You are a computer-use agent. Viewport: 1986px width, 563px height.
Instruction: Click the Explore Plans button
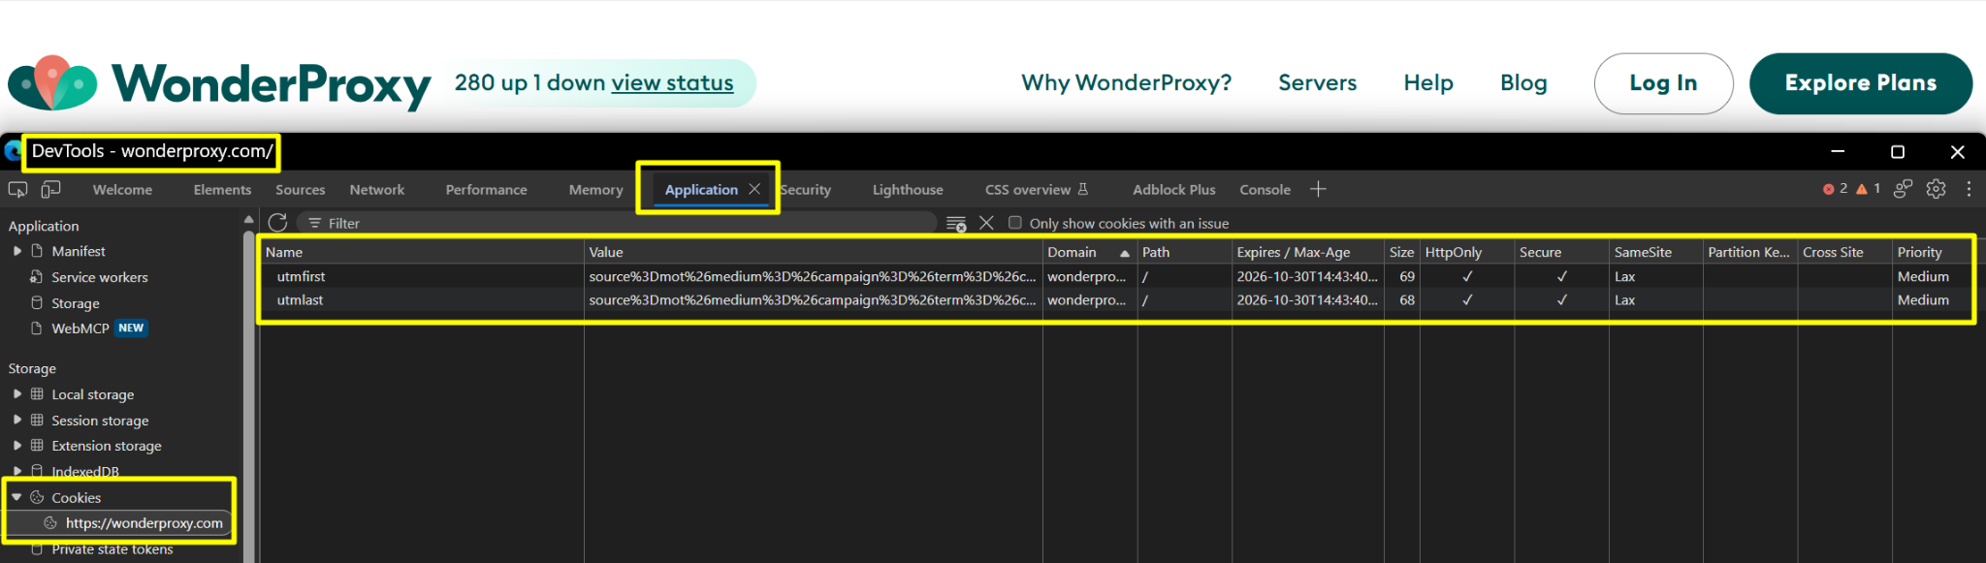(x=1860, y=83)
